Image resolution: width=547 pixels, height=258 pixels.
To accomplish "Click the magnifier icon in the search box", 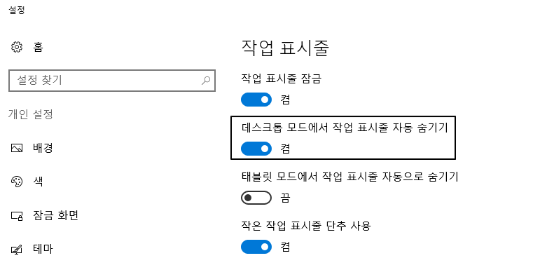I will coord(206,81).
